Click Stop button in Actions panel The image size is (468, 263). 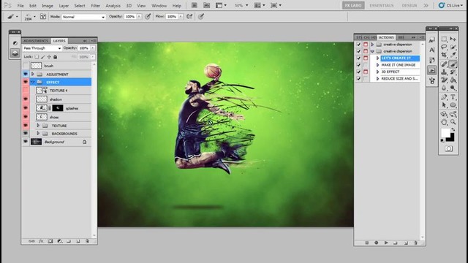(x=367, y=243)
